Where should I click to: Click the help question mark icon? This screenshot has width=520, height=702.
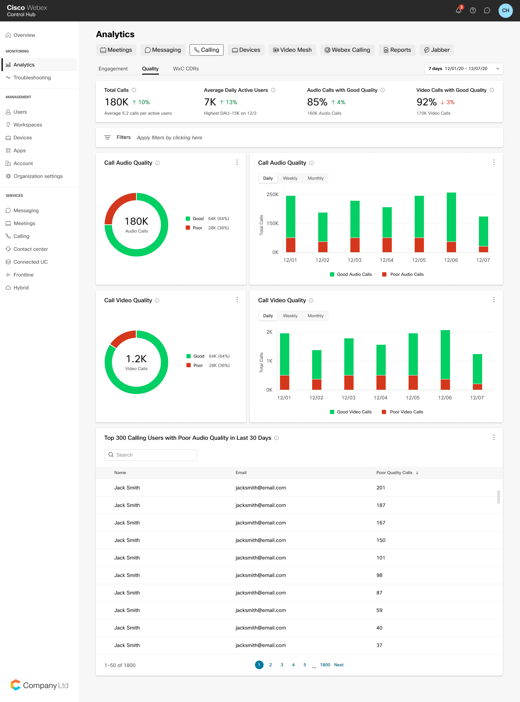point(473,11)
